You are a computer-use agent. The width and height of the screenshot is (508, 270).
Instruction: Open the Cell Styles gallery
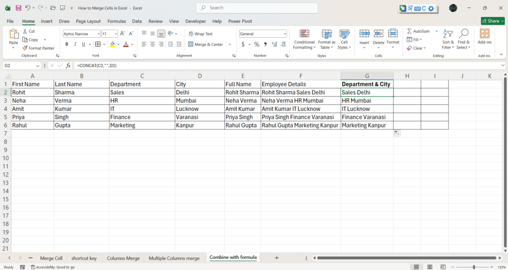coord(344,39)
